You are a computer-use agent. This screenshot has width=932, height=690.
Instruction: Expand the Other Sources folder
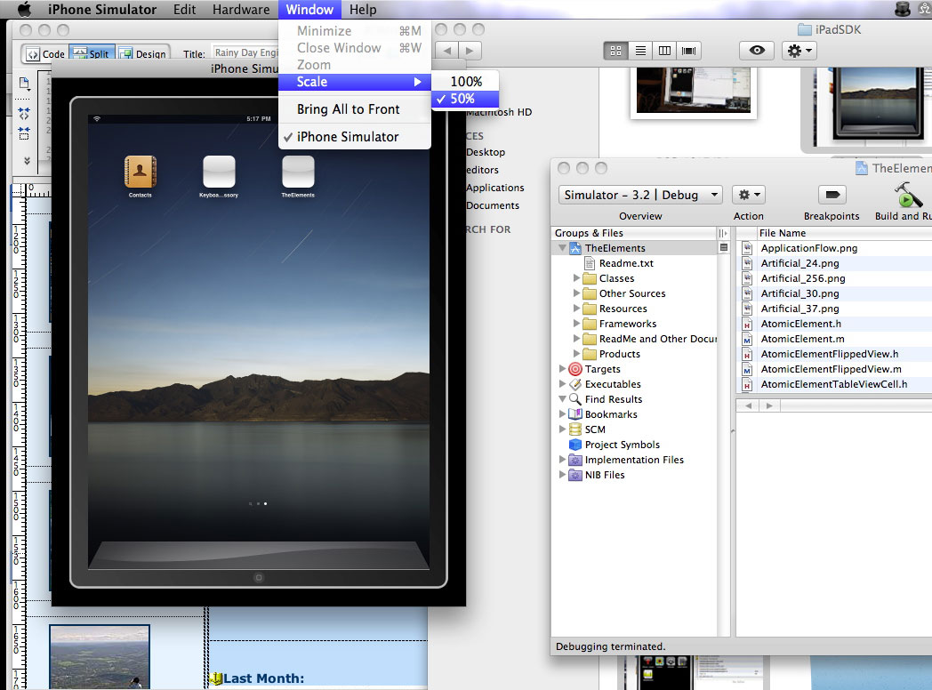tap(576, 293)
